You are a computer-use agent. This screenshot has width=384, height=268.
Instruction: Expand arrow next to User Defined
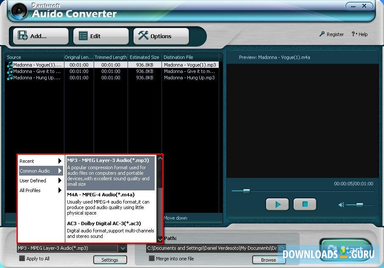click(x=60, y=181)
